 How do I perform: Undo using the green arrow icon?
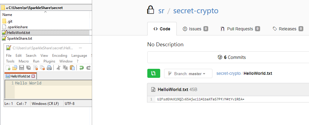[x=81, y=68]
